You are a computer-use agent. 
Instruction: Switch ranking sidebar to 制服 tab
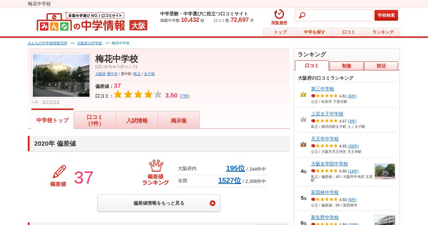click(x=347, y=66)
